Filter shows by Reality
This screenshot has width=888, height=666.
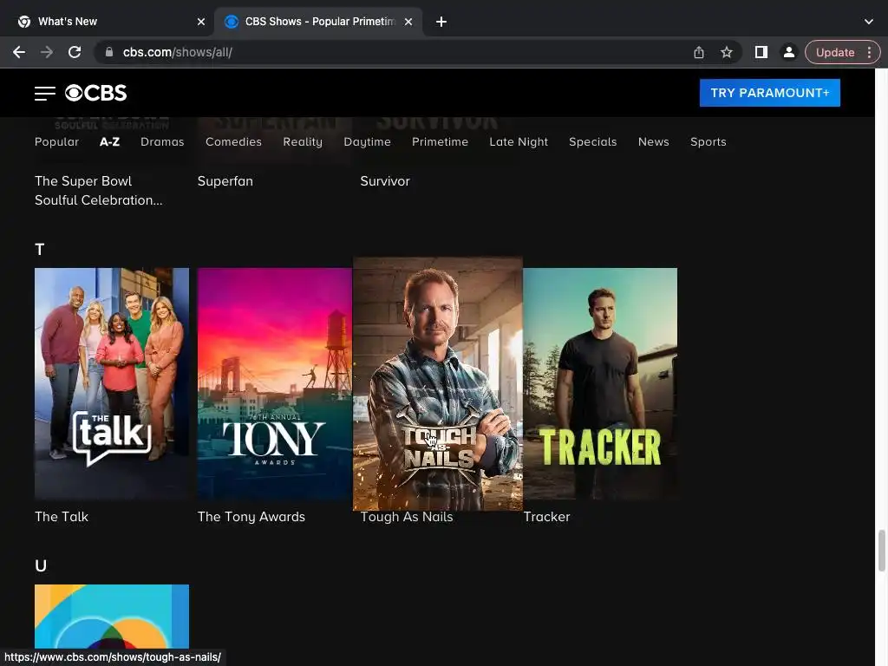tap(303, 142)
